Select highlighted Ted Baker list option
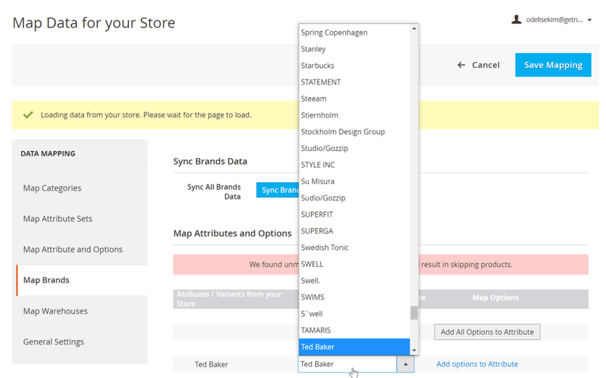Screen dimensions: 606x378 tap(354, 347)
